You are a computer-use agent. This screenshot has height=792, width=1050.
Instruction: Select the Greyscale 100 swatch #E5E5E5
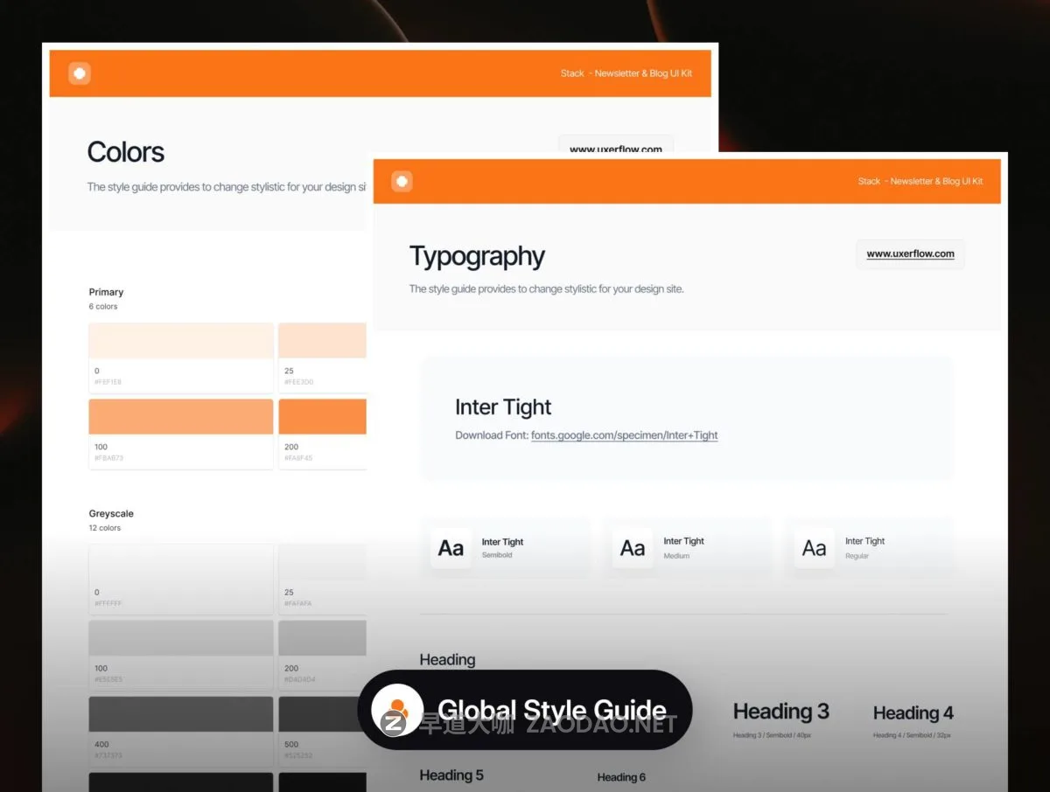pos(181,638)
